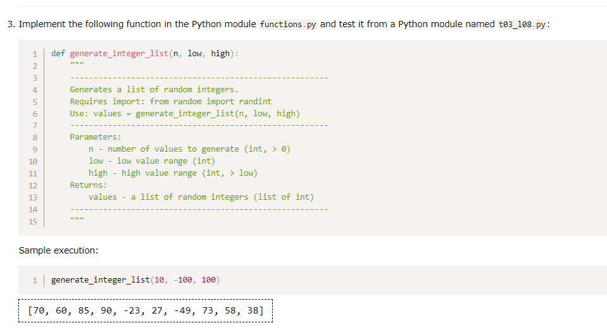The width and height of the screenshot is (607, 330).
Task: Click the closing triple quotes on line 15
Action: tap(77, 219)
